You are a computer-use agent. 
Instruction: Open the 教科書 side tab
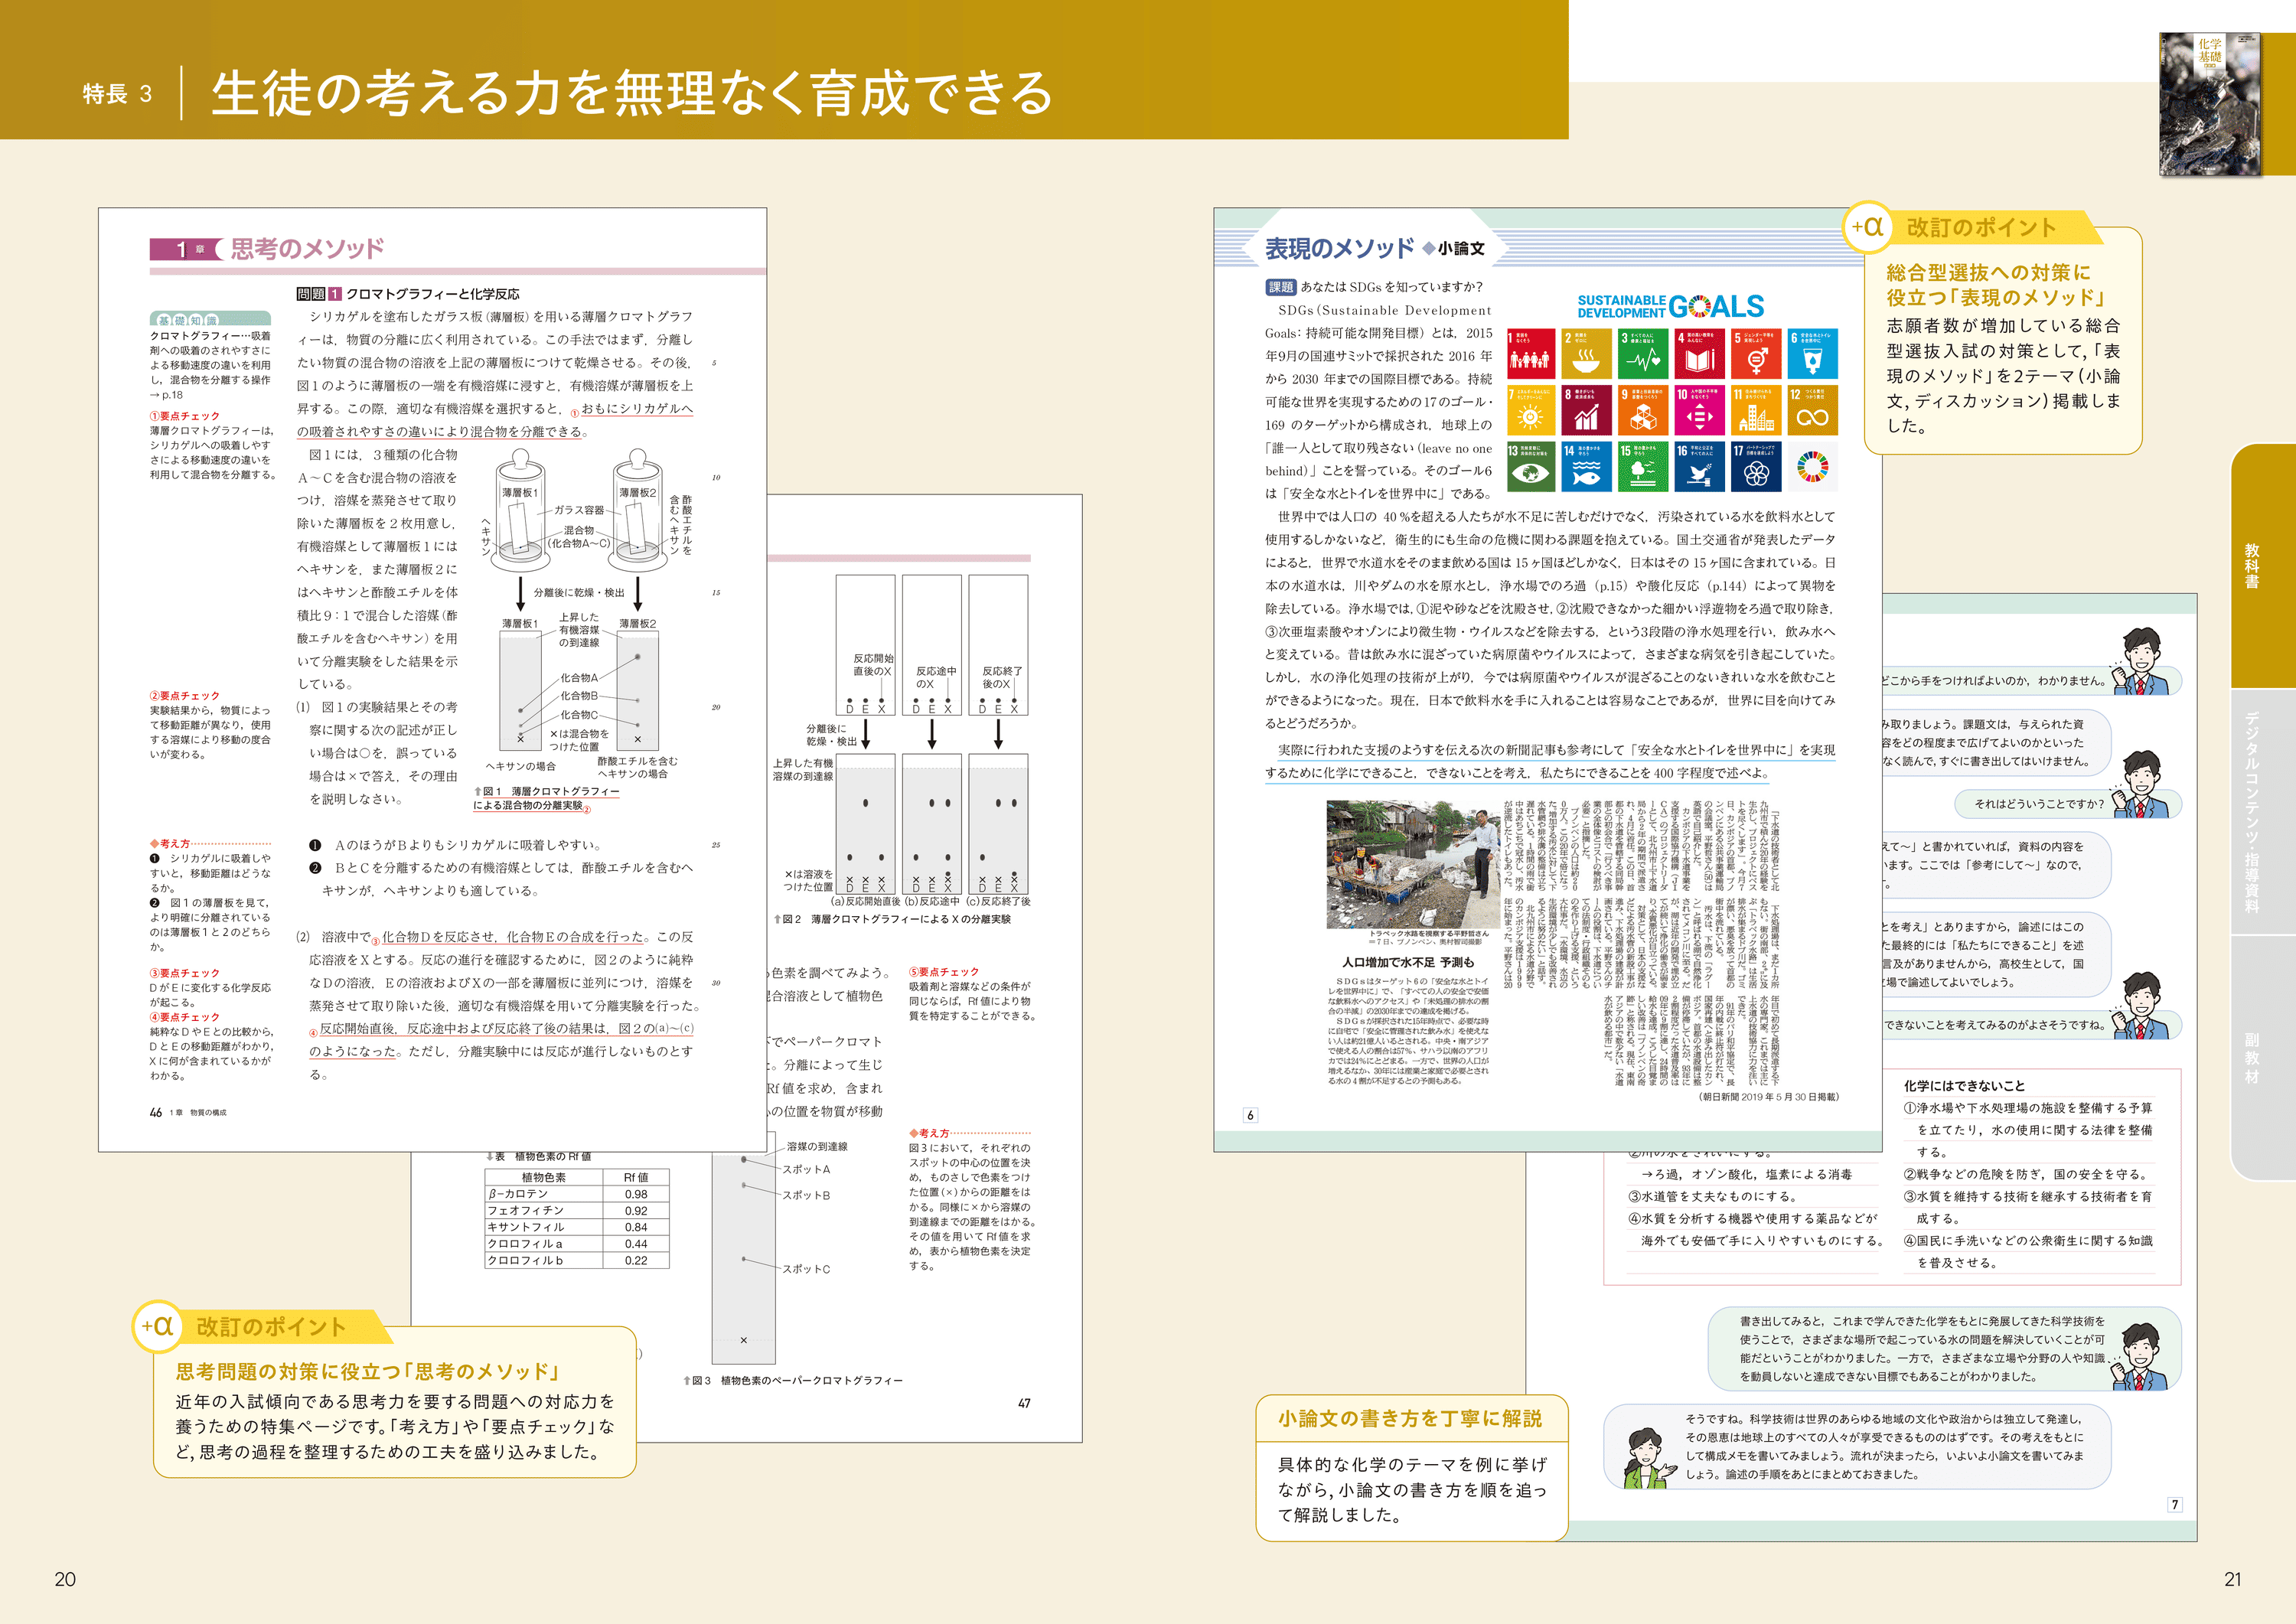2252,566
